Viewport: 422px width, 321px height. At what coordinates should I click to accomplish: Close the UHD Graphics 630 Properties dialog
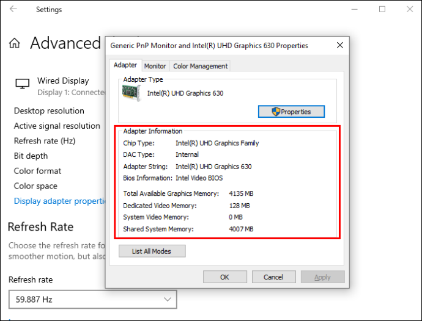click(340, 45)
